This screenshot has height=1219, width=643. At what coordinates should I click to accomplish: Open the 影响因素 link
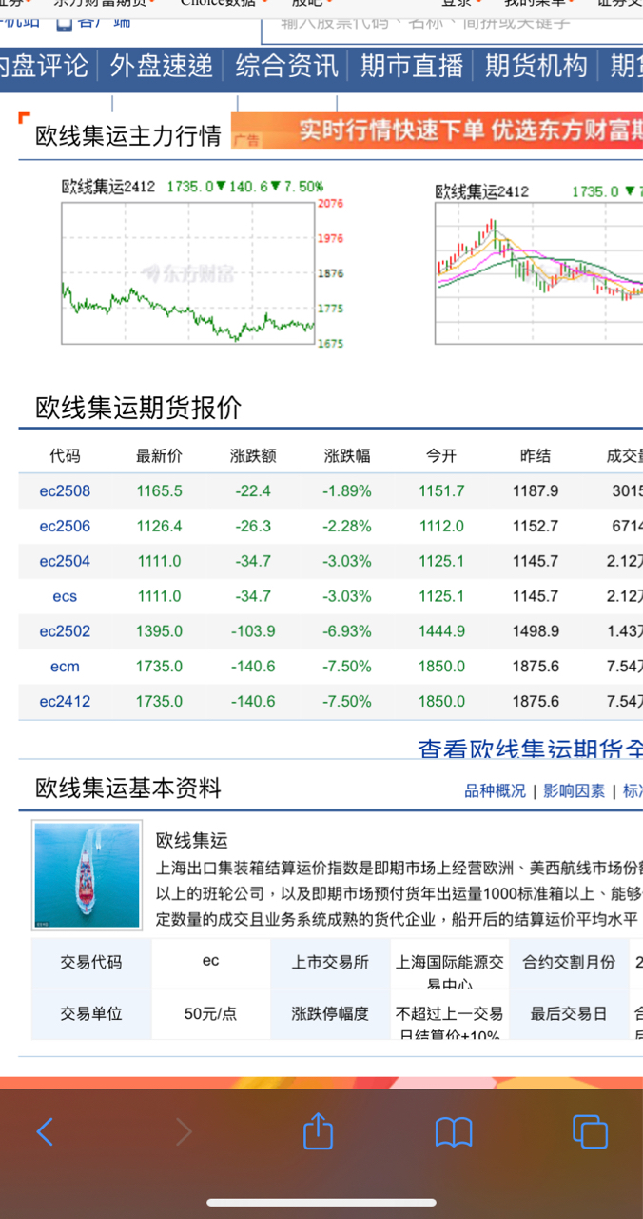[575, 790]
